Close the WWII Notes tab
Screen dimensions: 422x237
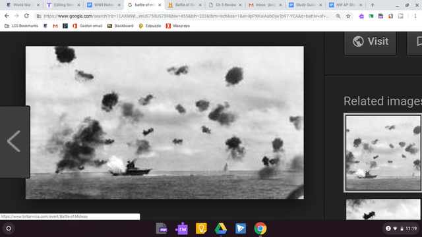pos(119,5)
